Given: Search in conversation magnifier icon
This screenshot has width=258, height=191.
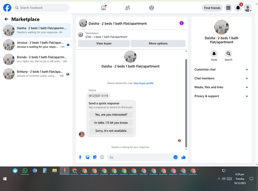Looking at the screenshot, I should click(x=229, y=54).
